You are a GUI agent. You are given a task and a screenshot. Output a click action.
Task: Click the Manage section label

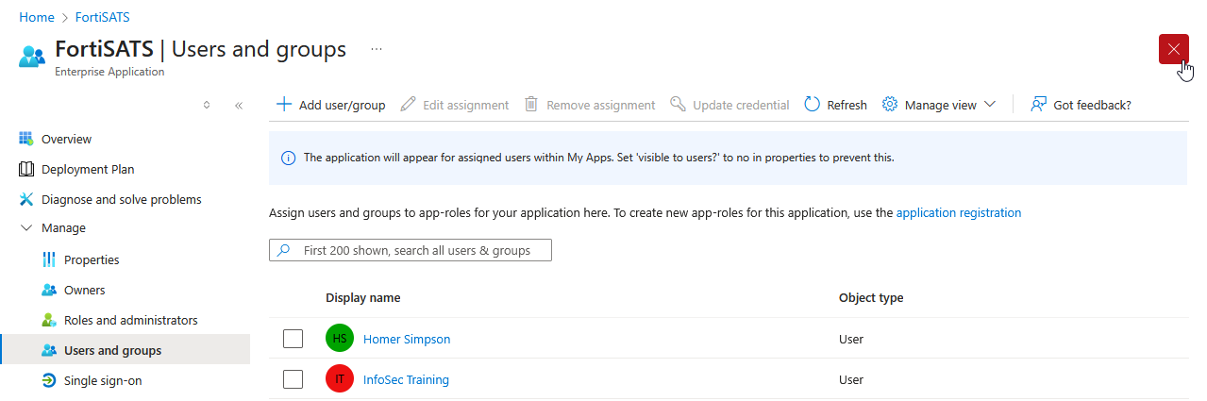[x=63, y=227]
